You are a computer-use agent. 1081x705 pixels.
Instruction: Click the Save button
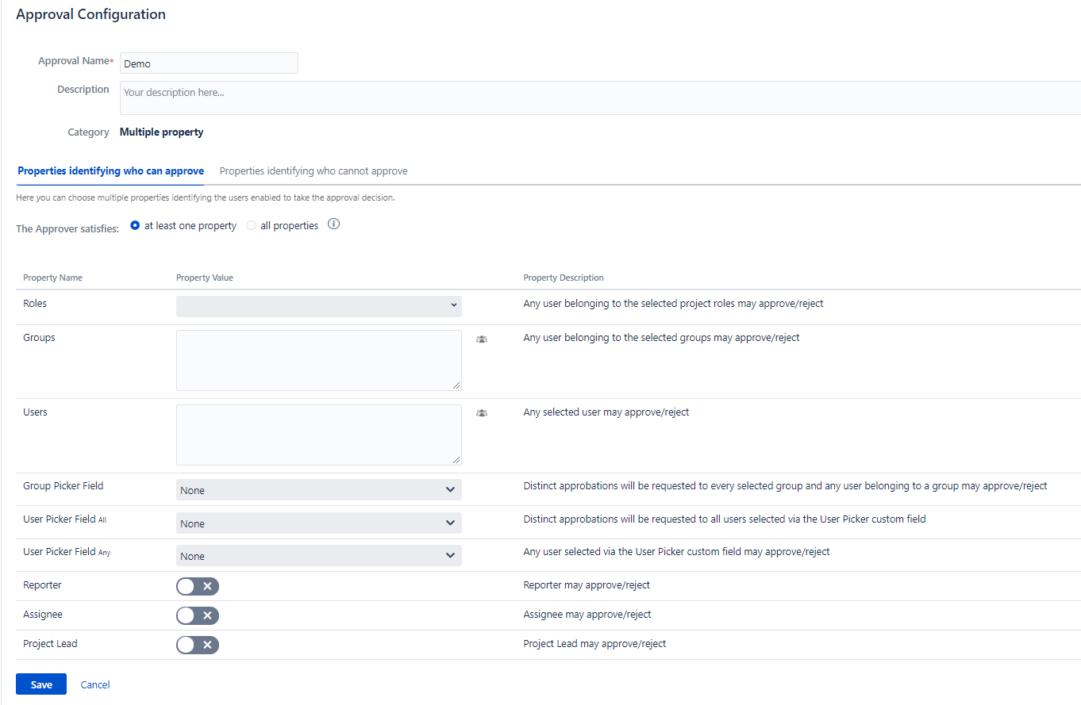tap(41, 684)
